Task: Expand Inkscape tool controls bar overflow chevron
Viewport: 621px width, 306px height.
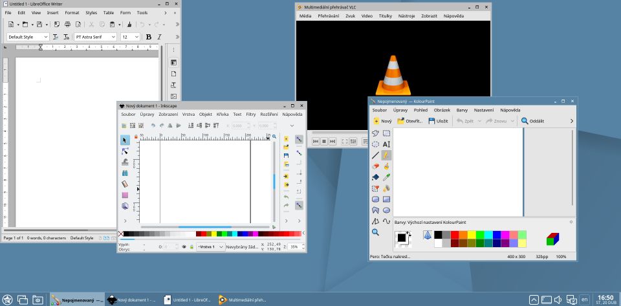Action: tap(292, 126)
